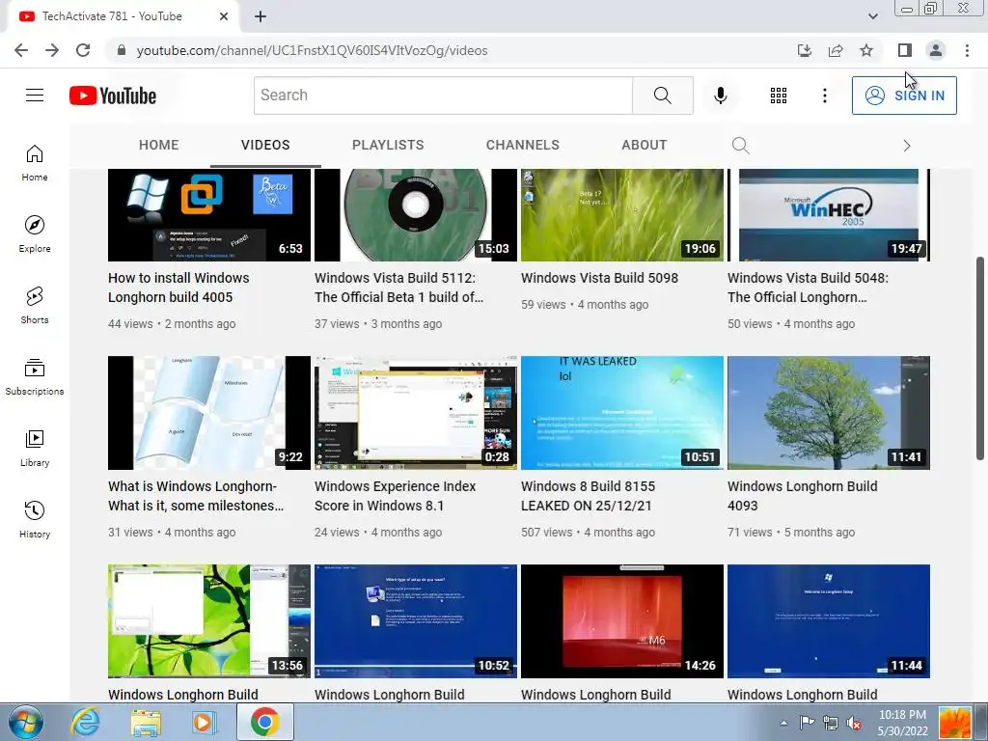
Task: Play the 6:53 Longhorn 4005 thumbnail
Action: (x=209, y=215)
